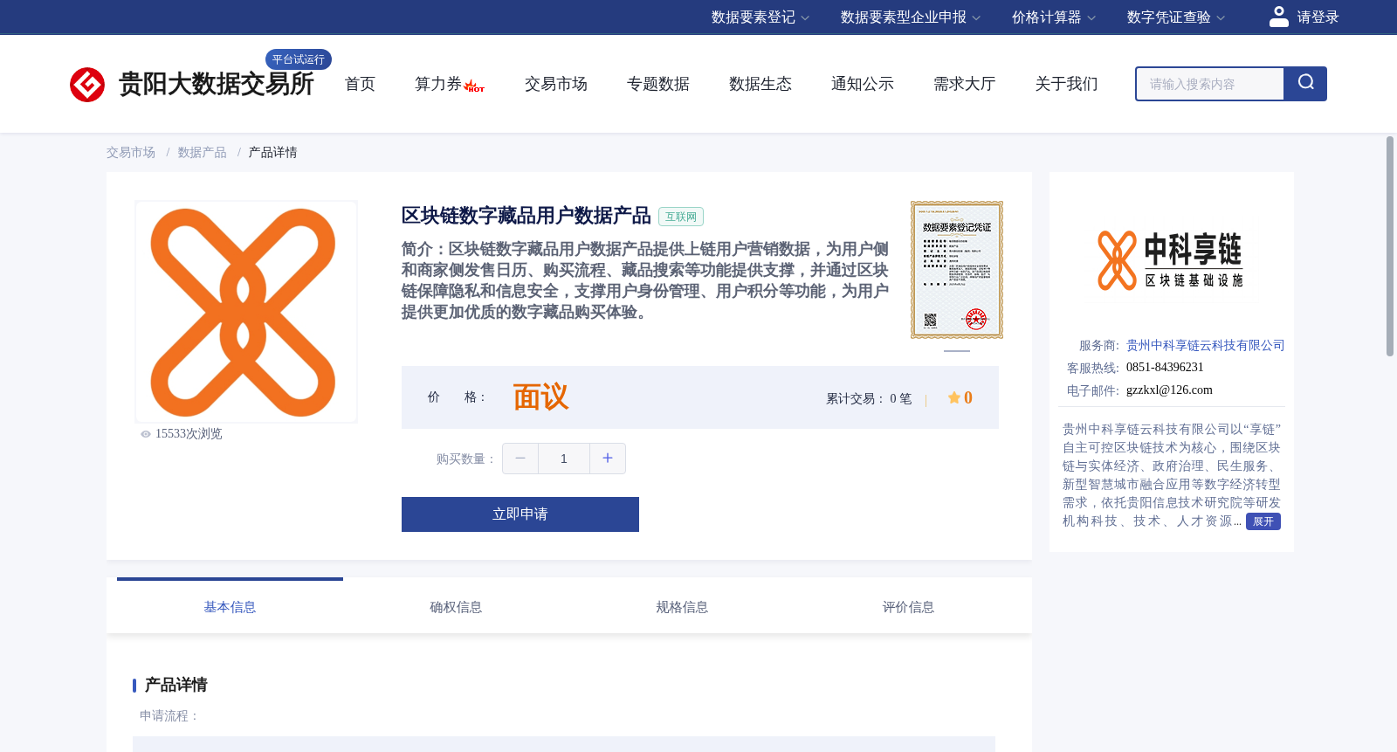This screenshot has width=1397, height=752.
Task: Open the 数据生态 menu item
Action: (760, 84)
